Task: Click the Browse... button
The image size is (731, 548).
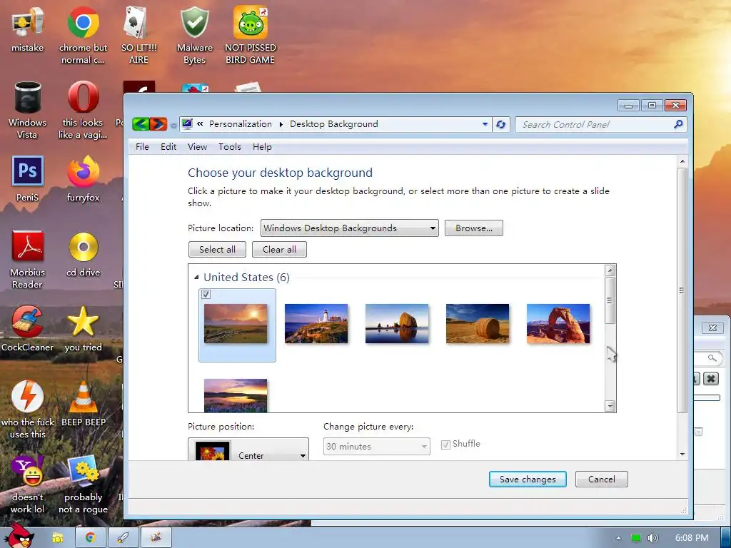Action: (x=474, y=228)
